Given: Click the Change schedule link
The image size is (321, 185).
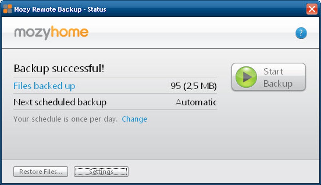Looking at the screenshot, I should coord(134,119).
